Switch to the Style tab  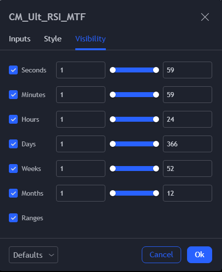pos(53,39)
